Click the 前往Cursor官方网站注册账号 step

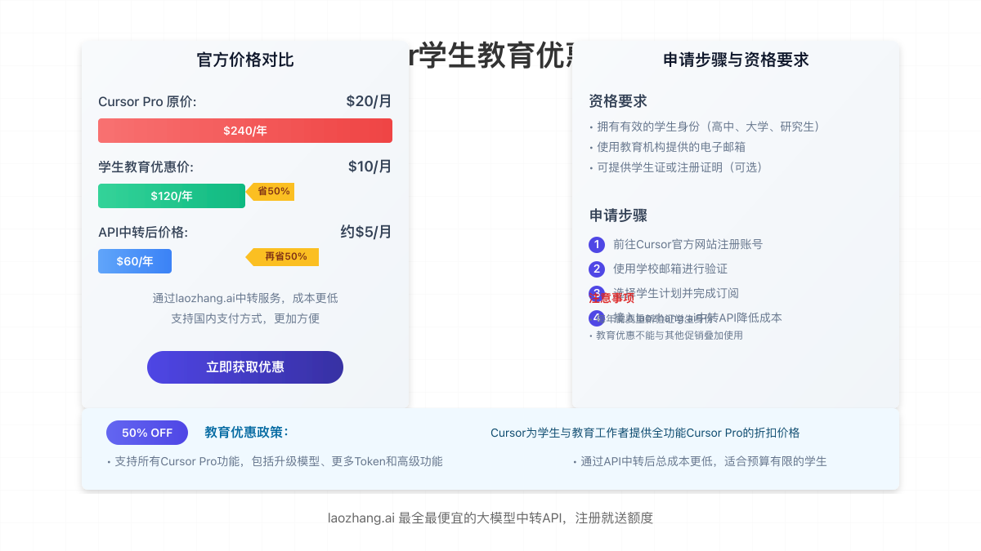click(688, 244)
